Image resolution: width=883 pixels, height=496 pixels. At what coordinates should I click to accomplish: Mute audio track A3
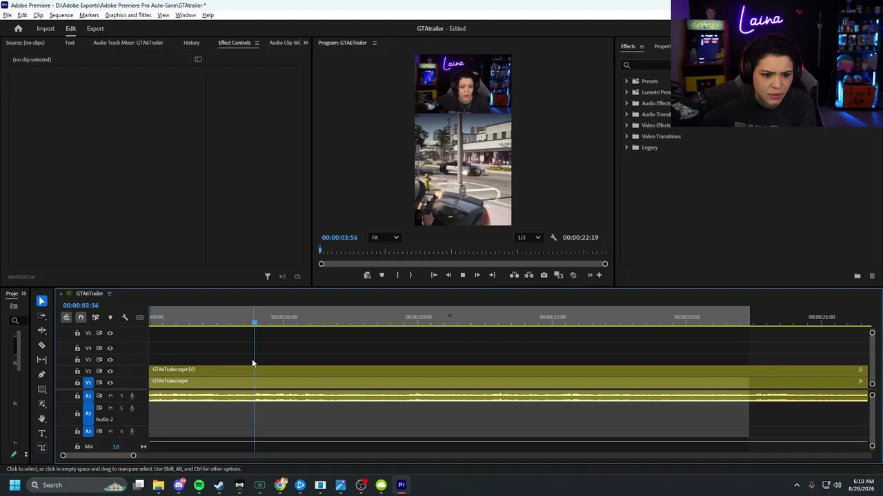click(x=110, y=431)
